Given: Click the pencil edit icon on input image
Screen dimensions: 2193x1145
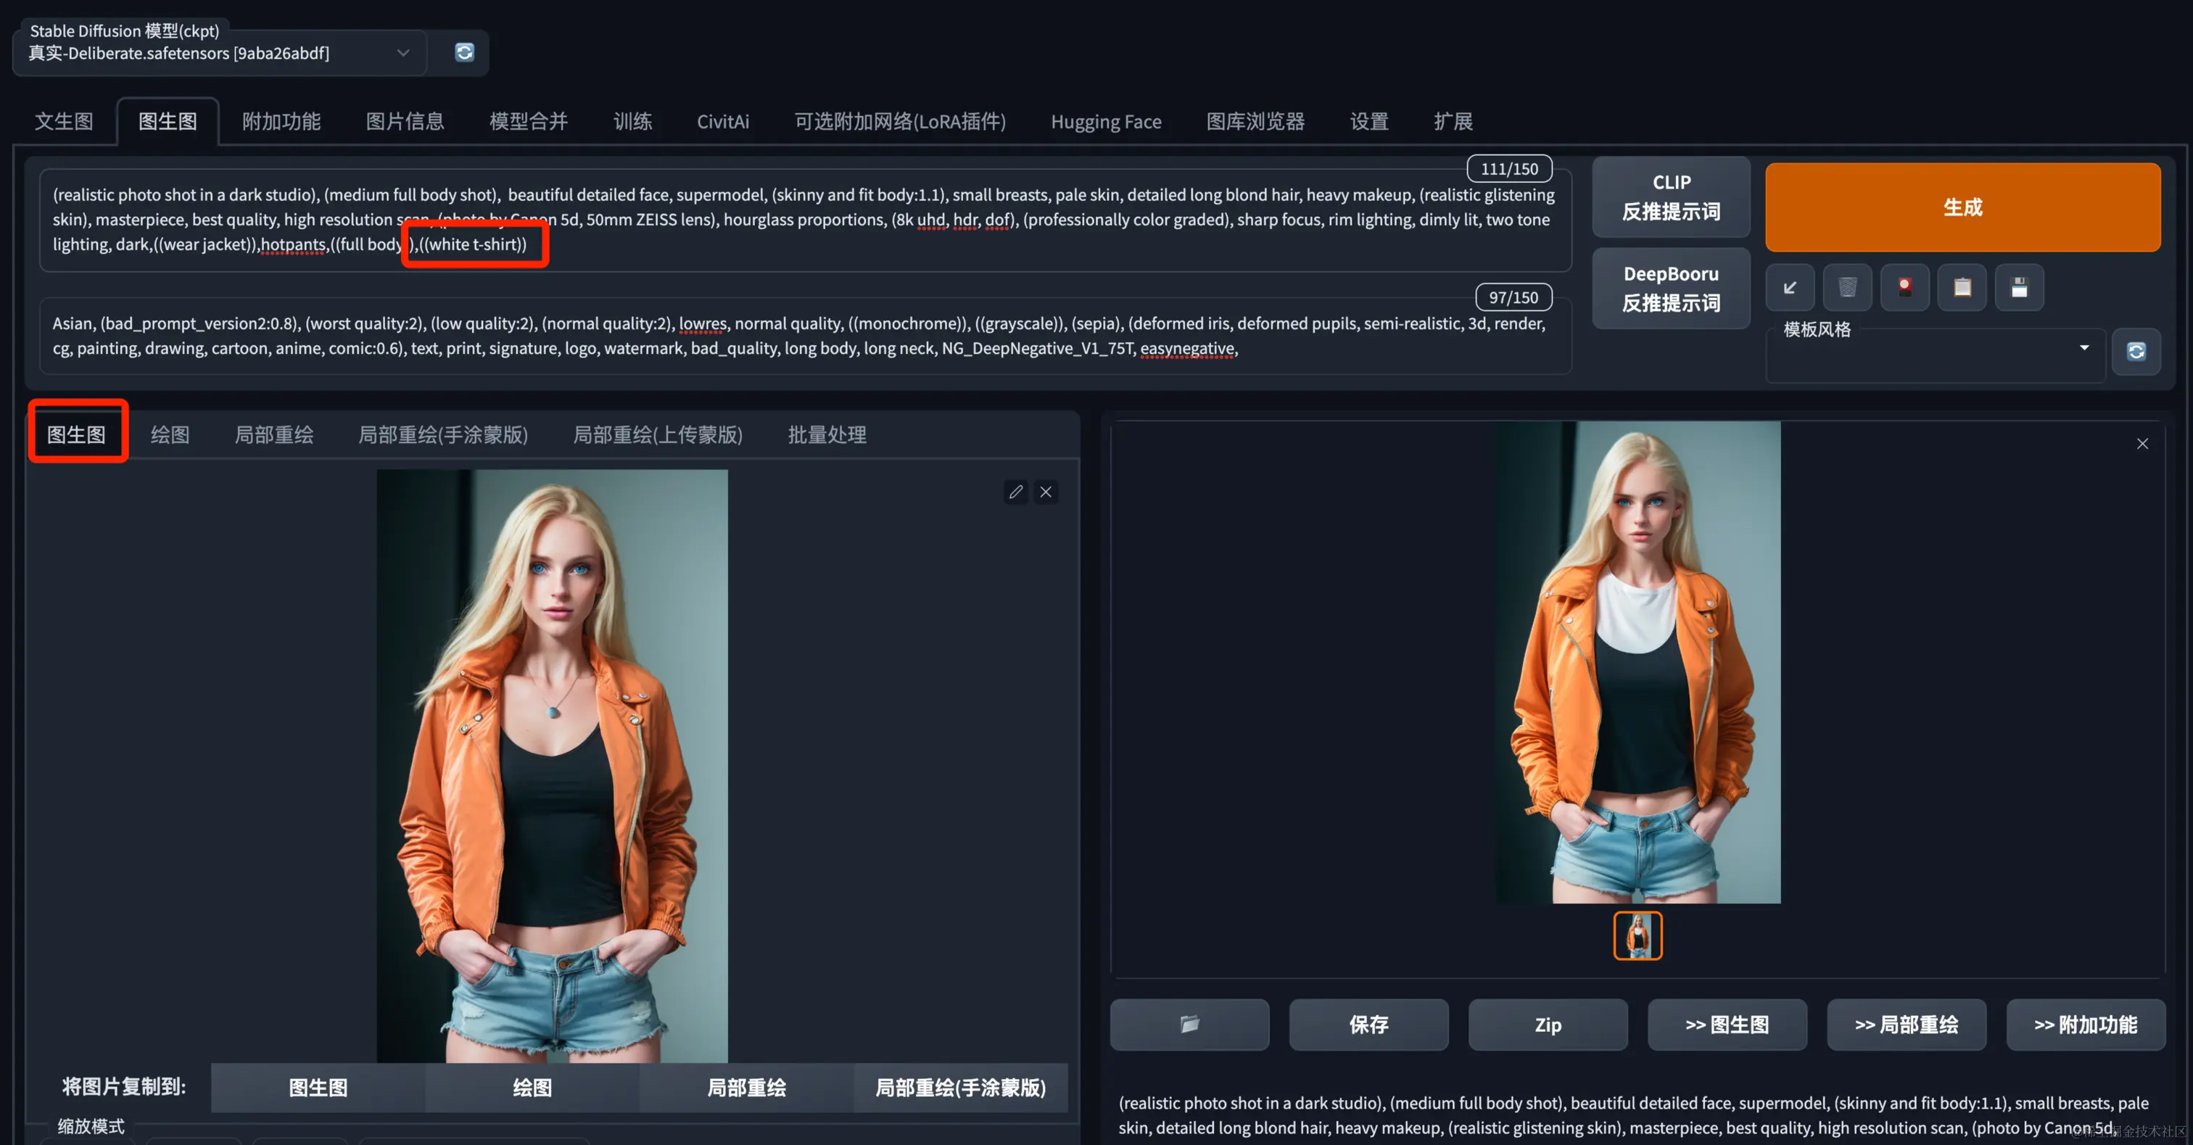Looking at the screenshot, I should 1015,492.
